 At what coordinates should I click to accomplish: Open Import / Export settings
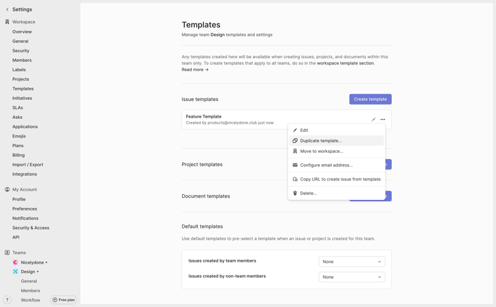(x=27, y=165)
